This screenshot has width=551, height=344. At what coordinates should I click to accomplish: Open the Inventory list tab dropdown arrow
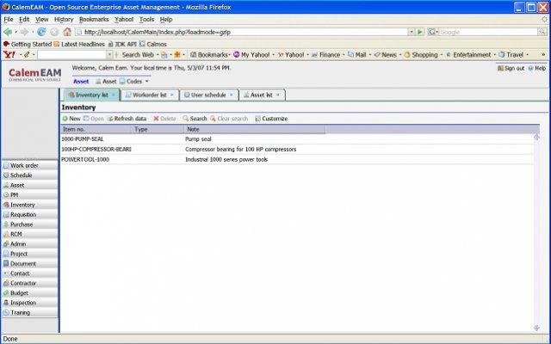pos(113,95)
